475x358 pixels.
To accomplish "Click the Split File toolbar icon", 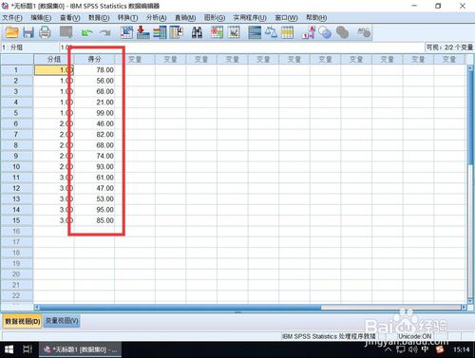I will click(255, 32).
